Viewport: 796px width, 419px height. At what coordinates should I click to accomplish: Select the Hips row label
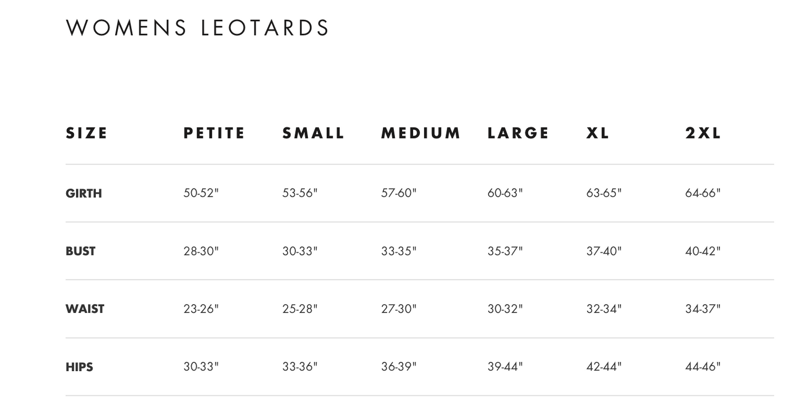pos(79,367)
